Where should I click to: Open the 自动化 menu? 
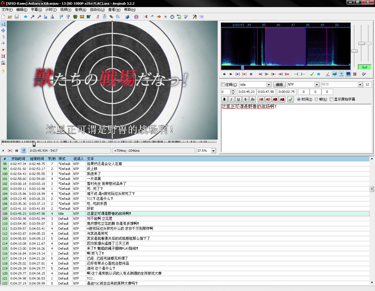pyautogui.click(x=97, y=10)
